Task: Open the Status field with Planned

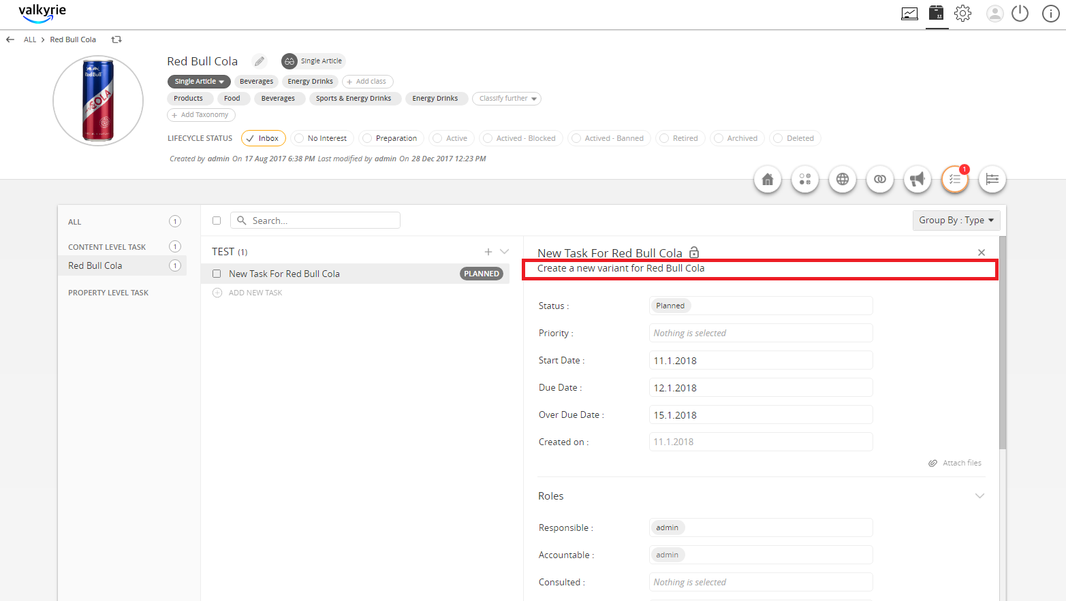Action: pos(761,306)
